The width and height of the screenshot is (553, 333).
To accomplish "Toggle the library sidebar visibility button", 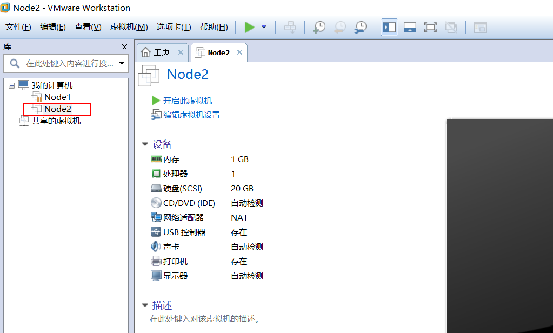I will pos(389,26).
